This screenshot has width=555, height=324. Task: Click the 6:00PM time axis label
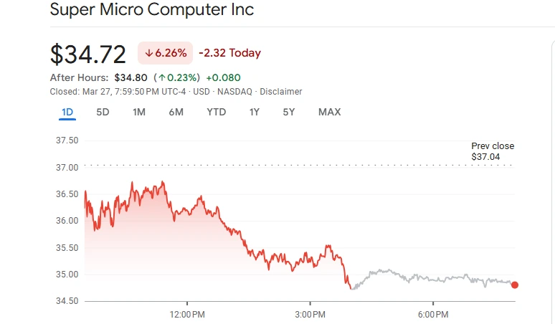point(433,315)
